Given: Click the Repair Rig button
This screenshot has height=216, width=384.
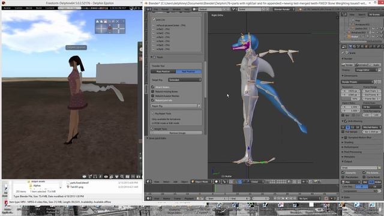Looking at the screenshot, I should click(x=174, y=106).
